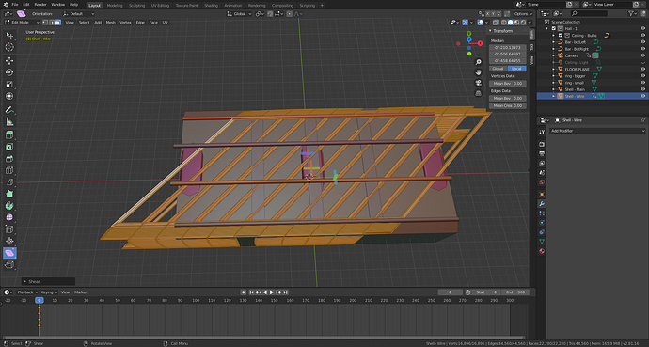Open the Vertex menu
The image size is (649, 347).
tap(125, 23)
